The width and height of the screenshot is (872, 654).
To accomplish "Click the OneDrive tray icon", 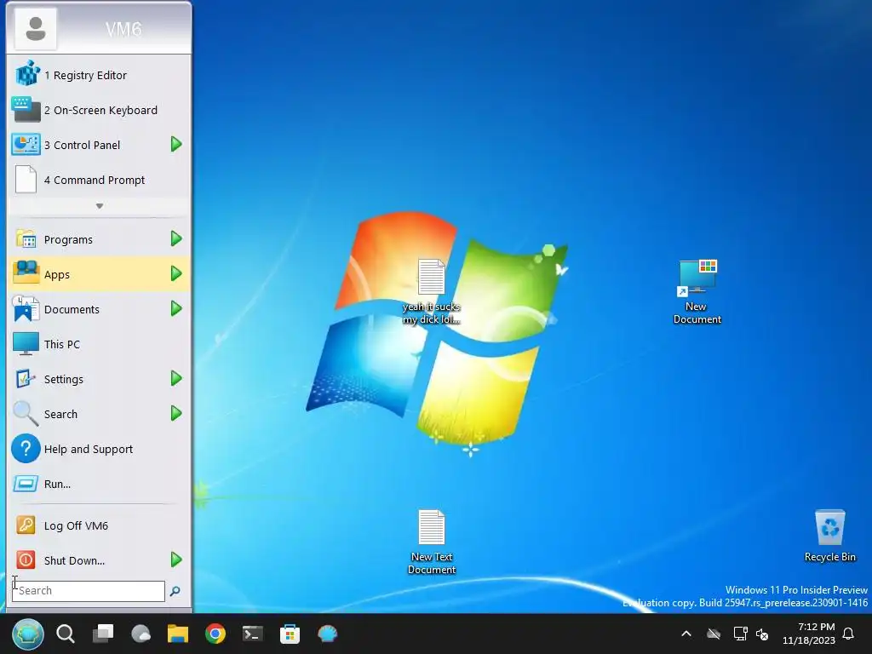I will (714, 634).
